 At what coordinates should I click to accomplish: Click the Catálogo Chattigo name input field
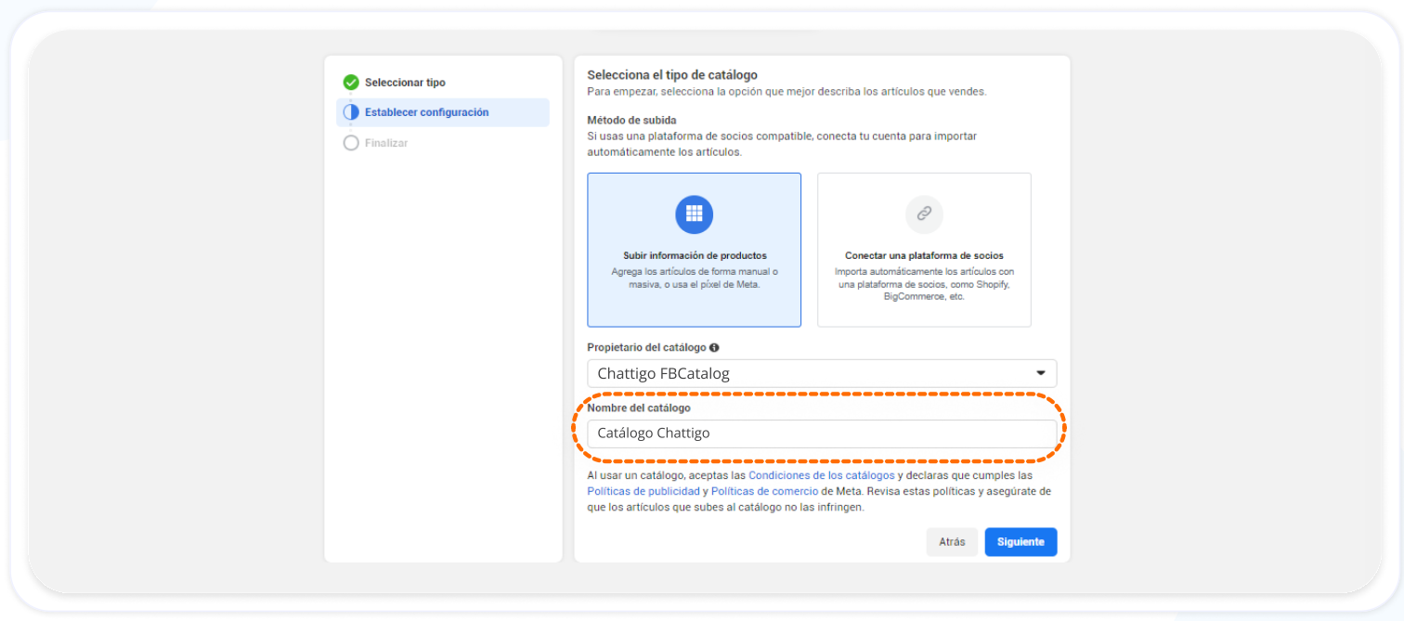click(822, 433)
